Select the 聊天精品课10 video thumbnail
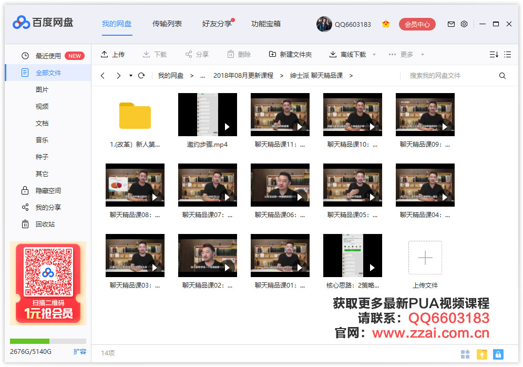The image size is (523, 367). (x=353, y=115)
